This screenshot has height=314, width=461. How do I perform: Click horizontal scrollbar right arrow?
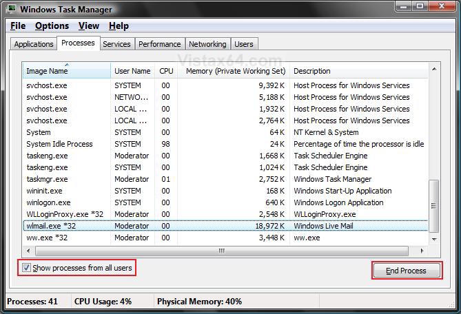422,251
